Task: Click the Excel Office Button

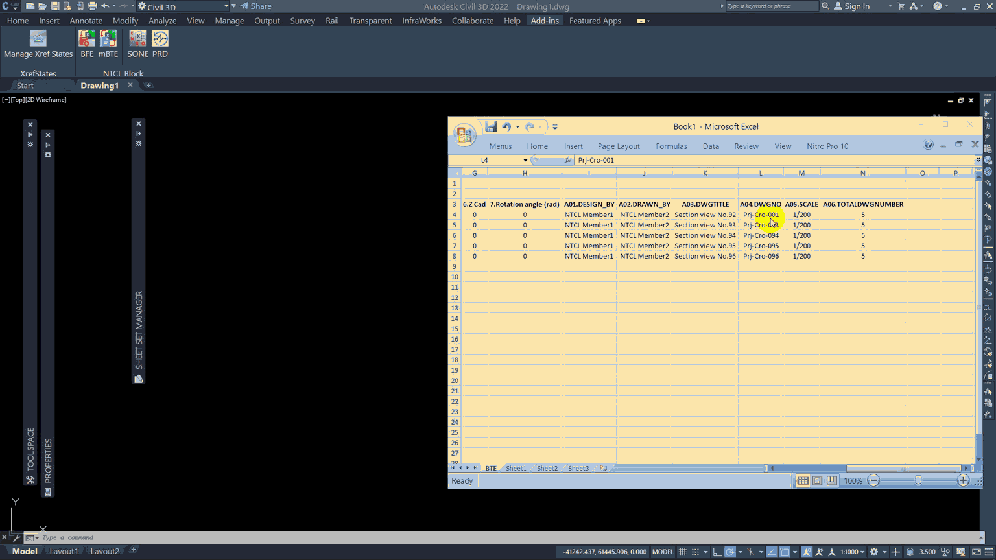Action: 464,134
